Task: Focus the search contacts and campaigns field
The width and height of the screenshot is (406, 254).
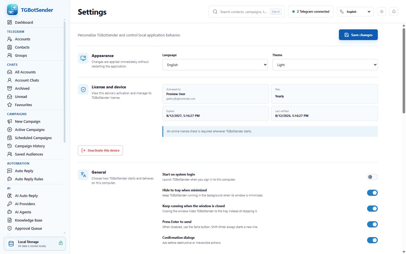Action: (x=247, y=12)
